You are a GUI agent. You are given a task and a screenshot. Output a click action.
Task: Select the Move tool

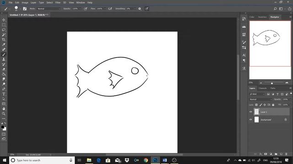4,20
